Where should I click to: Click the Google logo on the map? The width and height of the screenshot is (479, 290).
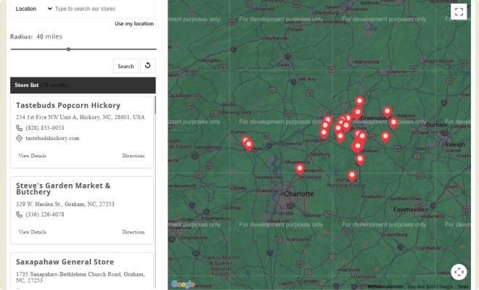tap(183, 284)
